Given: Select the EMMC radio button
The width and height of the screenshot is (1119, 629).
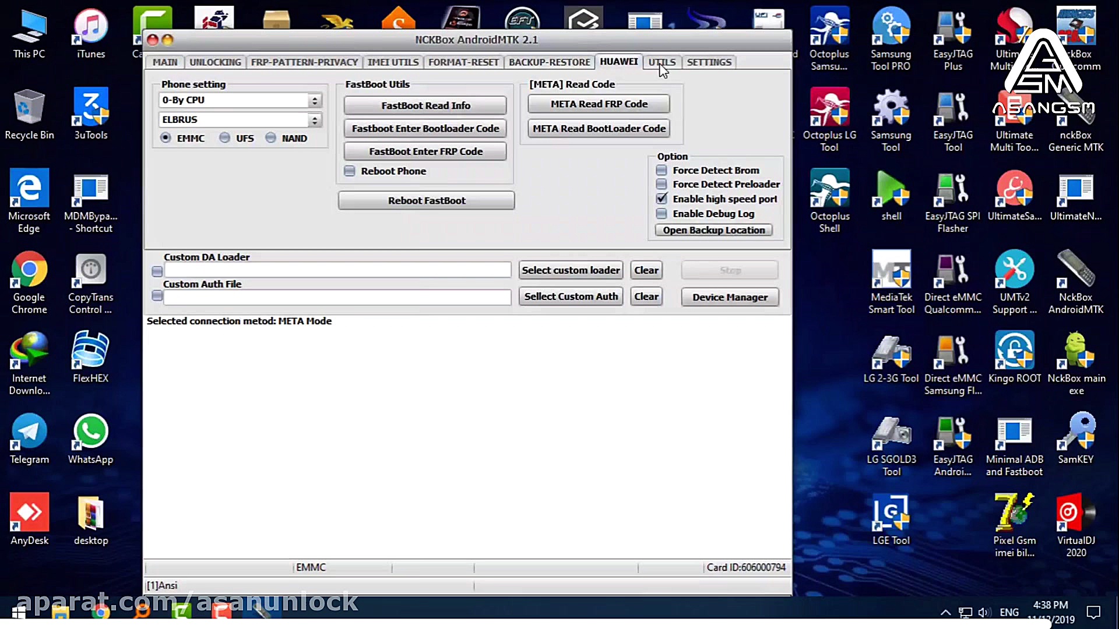Looking at the screenshot, I should [166, 138].
